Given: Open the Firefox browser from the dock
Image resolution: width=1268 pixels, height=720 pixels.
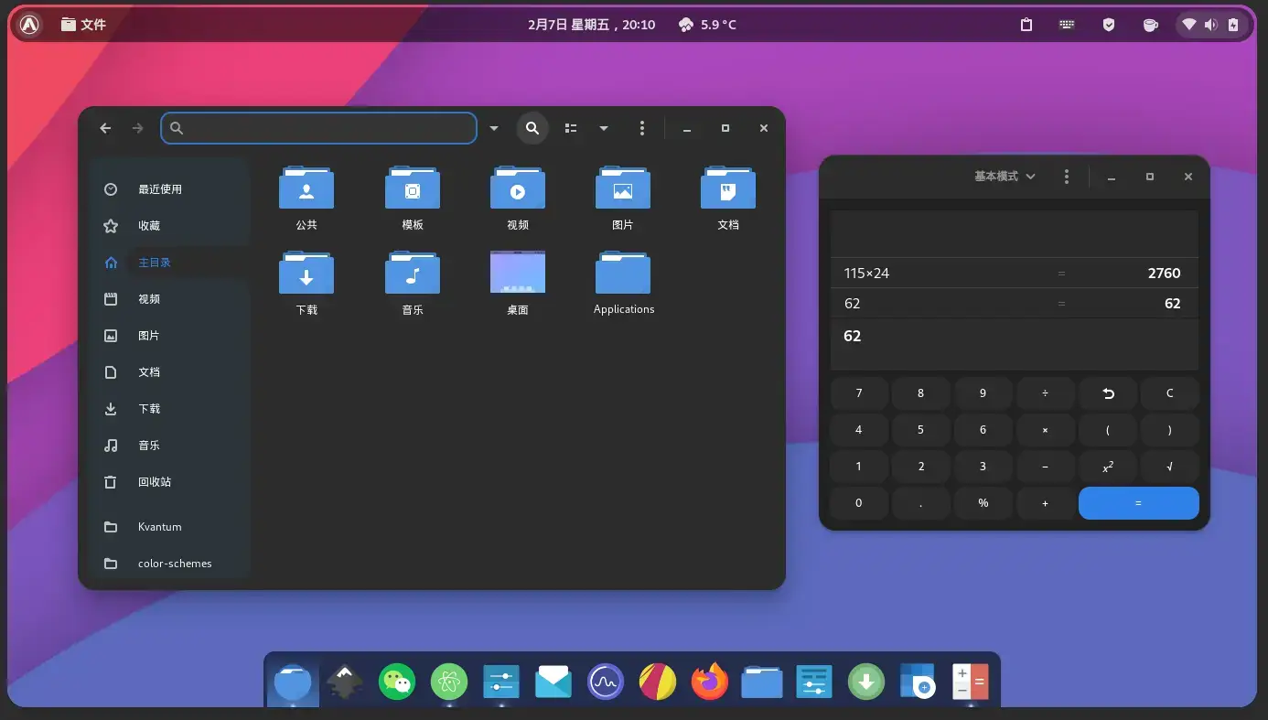Looking at the screenshot, I should [x=709, y=681].
